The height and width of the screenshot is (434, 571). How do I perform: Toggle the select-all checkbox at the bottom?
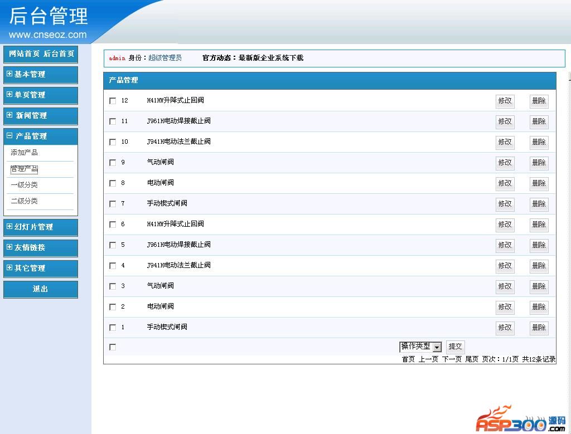point(113,347)
